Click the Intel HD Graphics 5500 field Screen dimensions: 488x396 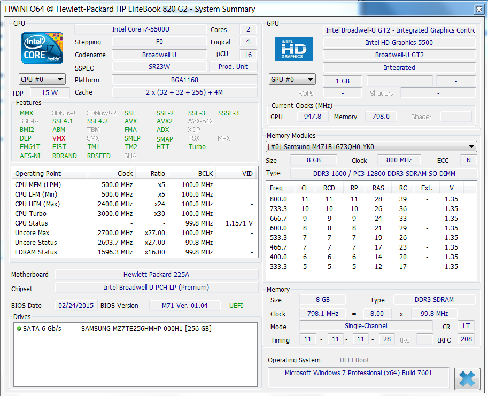click(x=399, y=43)
